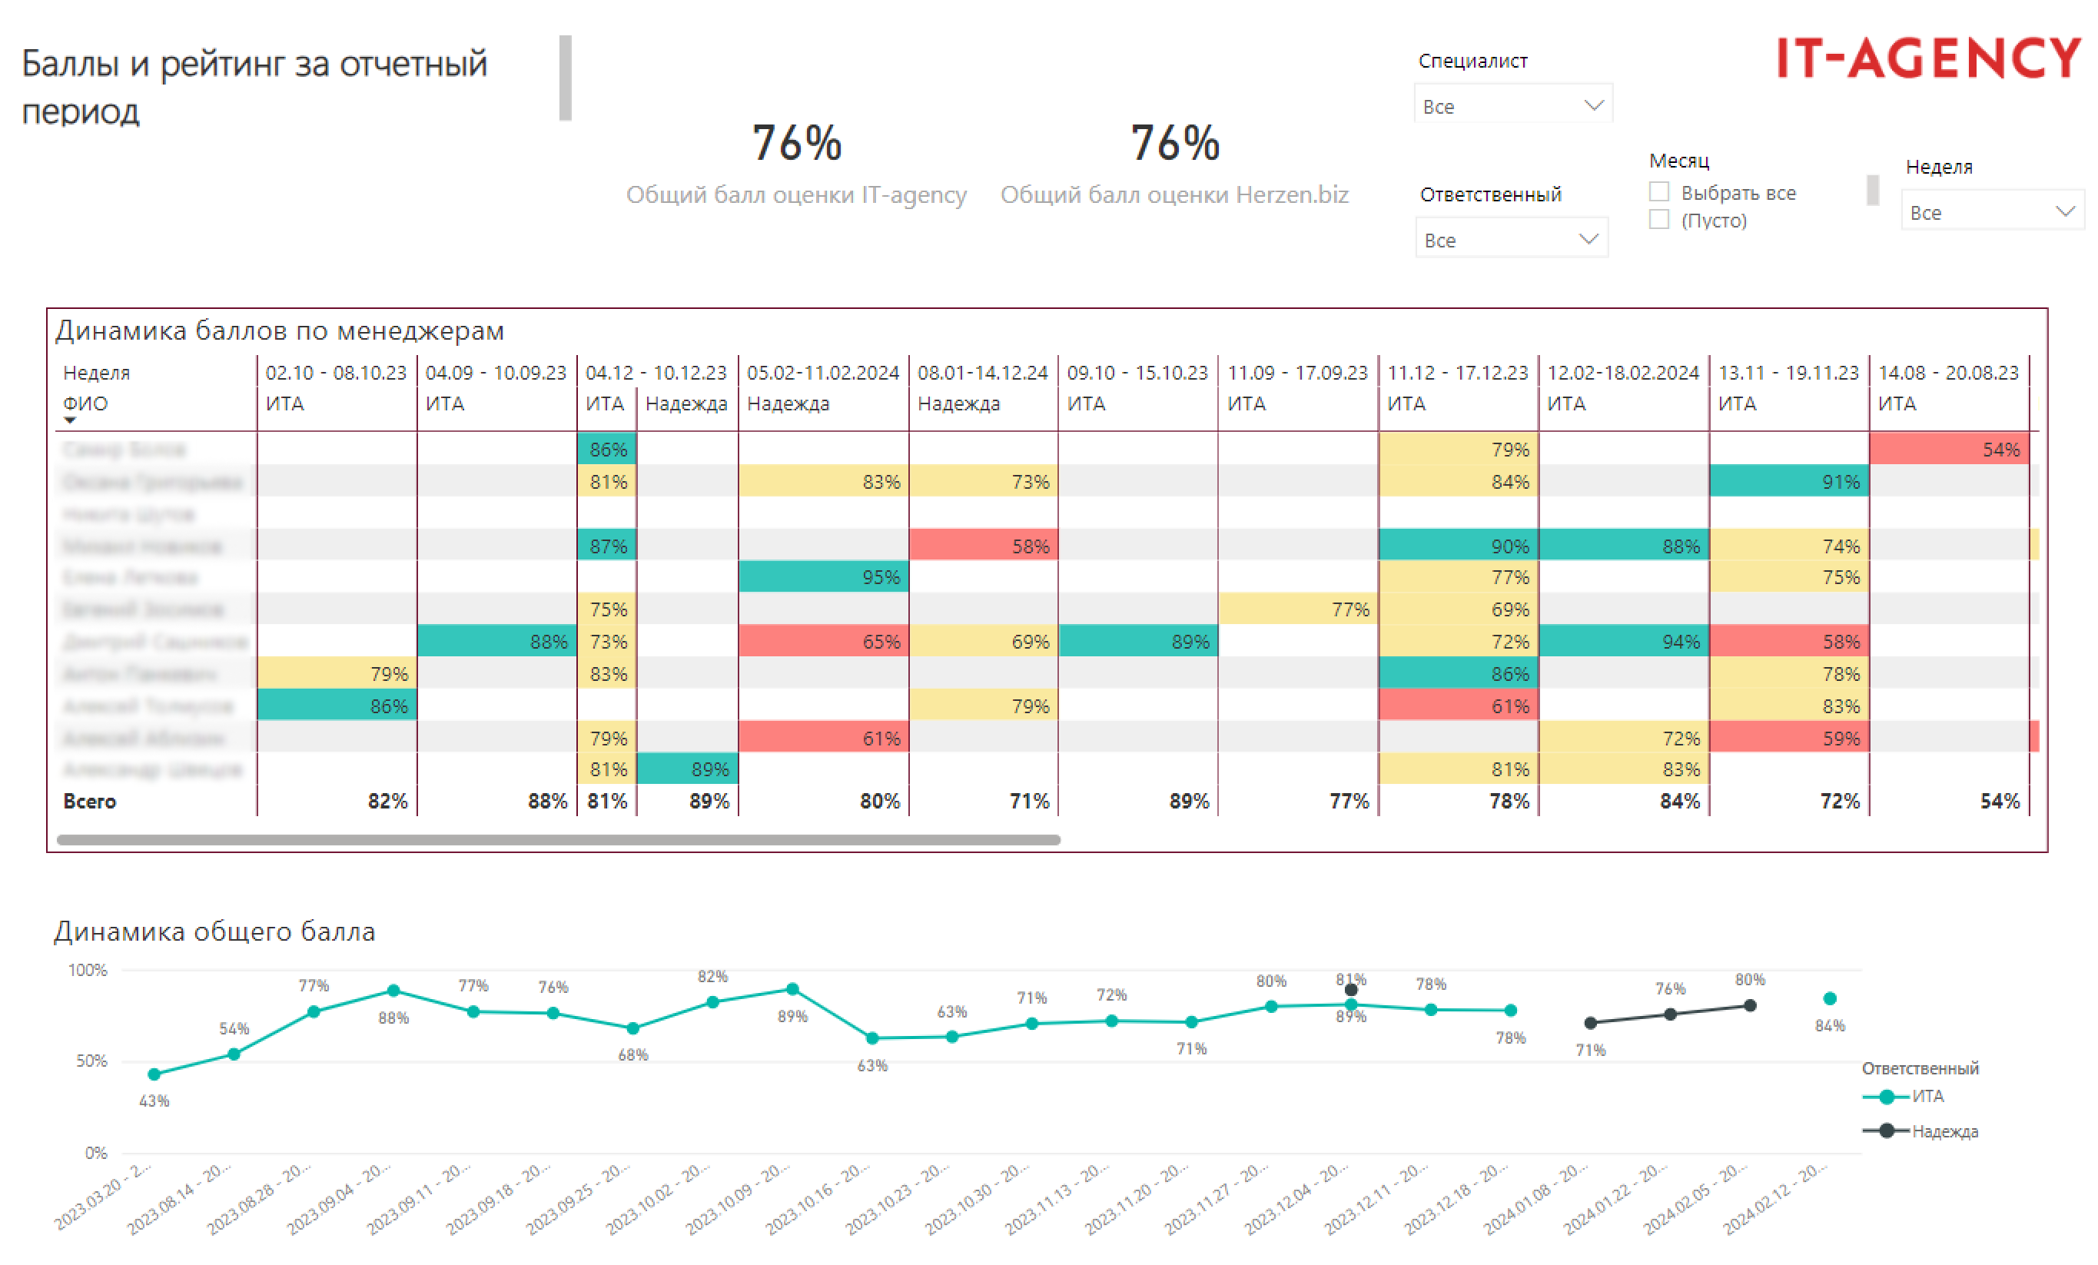The height and width of the screenshot is (1265, 2098).
Task: Click column header 14.08 - 20.08.23
Action: tap(1949, 372)
